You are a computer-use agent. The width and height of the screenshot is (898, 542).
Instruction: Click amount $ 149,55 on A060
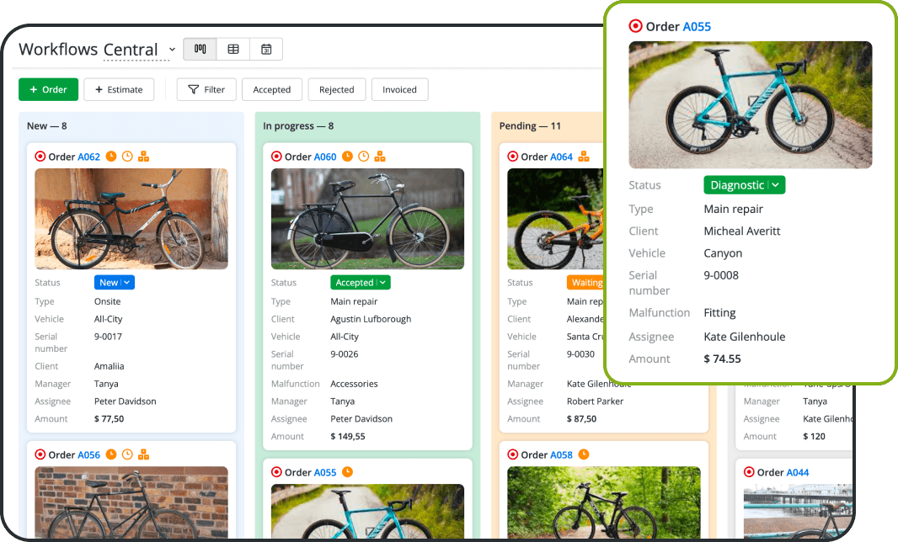[x=348, y=436]
